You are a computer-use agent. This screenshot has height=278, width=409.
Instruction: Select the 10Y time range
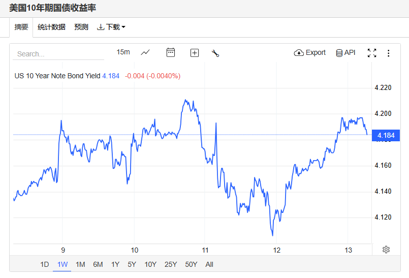pyautogui.click(x=150, y=264)
